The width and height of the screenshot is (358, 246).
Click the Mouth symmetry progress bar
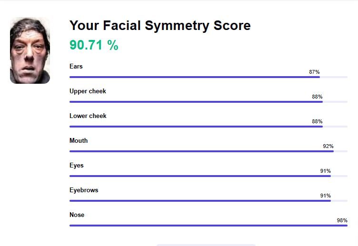[x=208, y=151]
